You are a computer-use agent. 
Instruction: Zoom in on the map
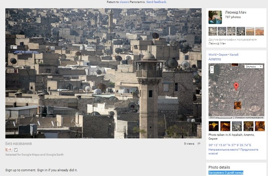(212, 68)
